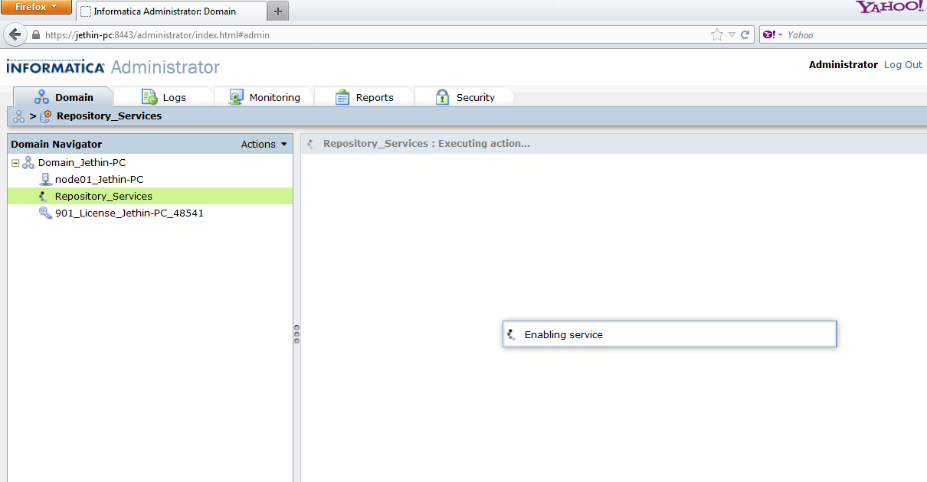927x482 pixels.
Task: Switch to the Logs tab
Action: [x=164, y=97]
